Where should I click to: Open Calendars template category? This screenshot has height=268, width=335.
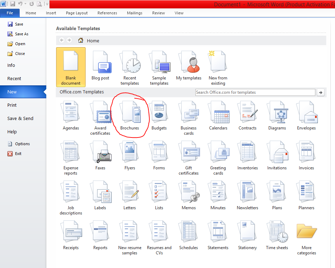[x=218, y=116]
